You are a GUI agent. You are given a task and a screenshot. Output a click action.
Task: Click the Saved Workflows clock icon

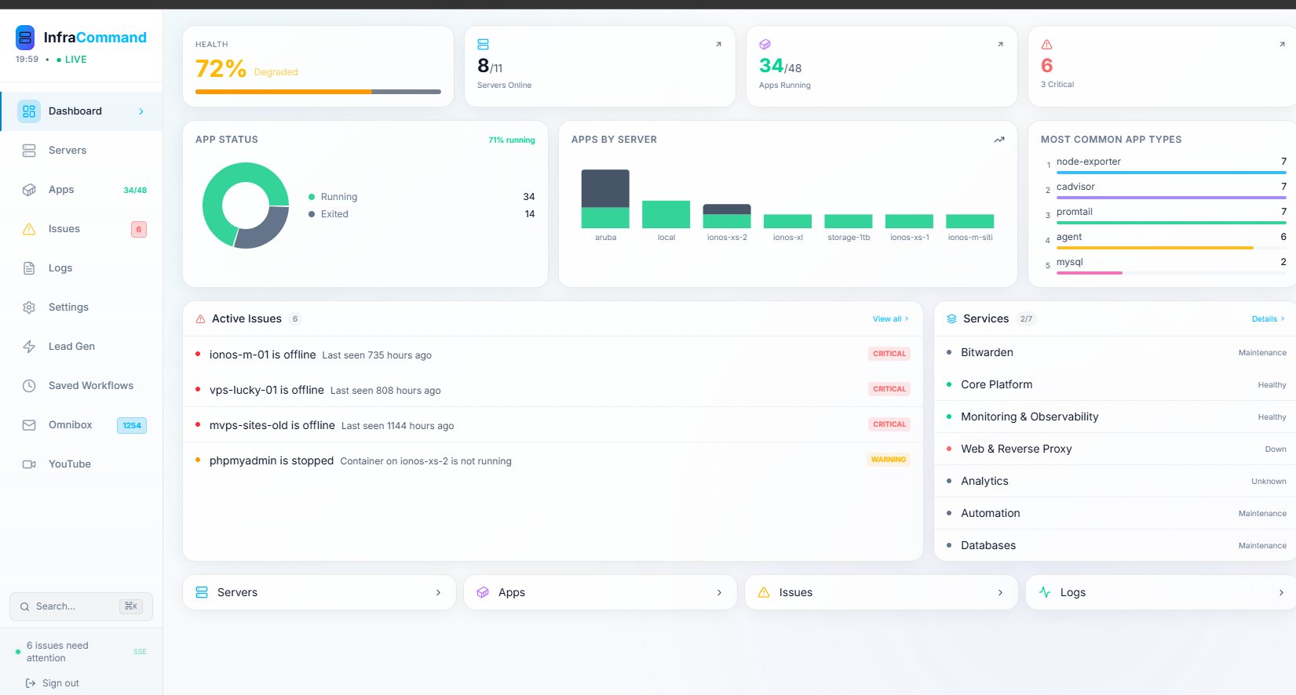[x=29, y=386]
